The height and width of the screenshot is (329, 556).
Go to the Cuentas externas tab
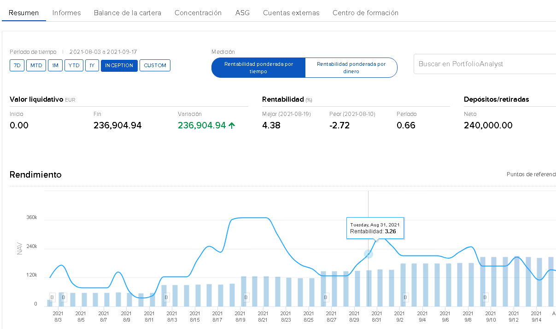[291, 13]
